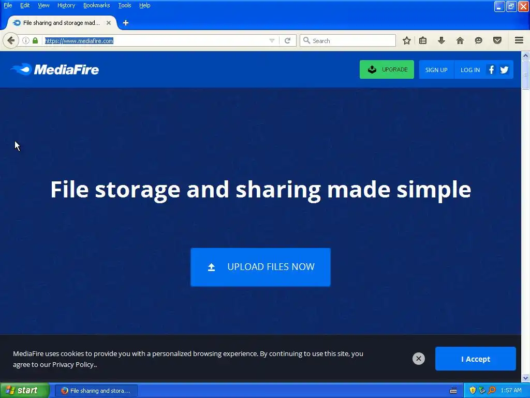Open downloads arrow icon

pyautogui.click(x=441, y=40)
